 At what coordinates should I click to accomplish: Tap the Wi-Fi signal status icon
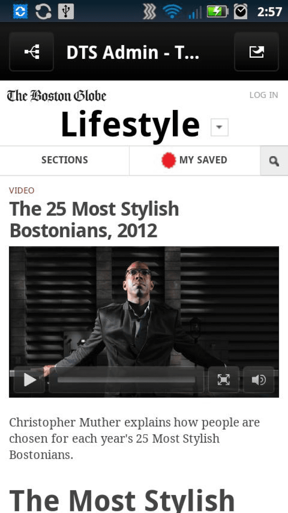pos(172,12)
